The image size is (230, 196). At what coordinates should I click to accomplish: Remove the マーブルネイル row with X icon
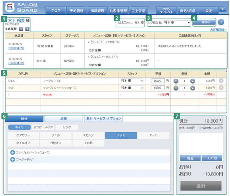tap(221, 81)
